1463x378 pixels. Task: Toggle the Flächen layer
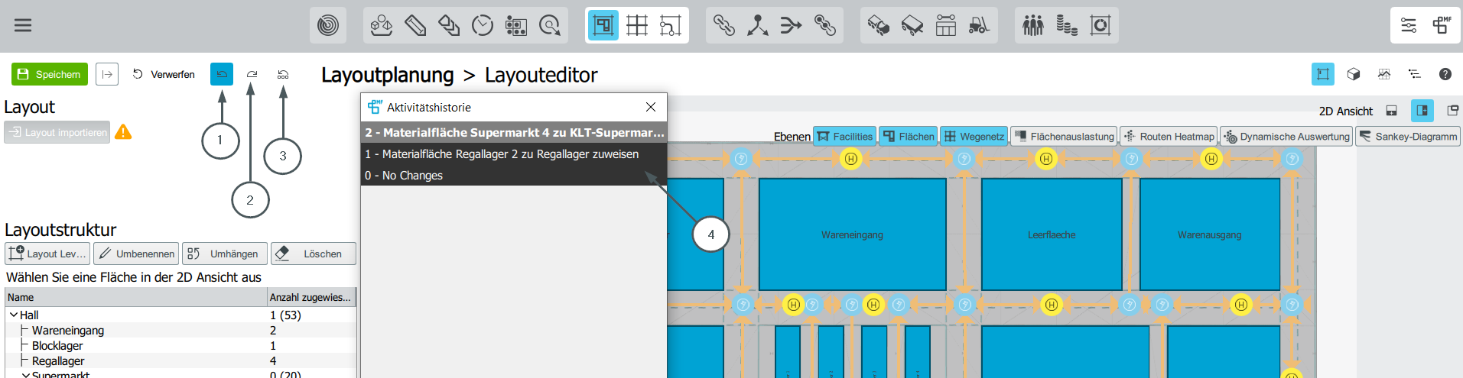pyautogui.click(x=908, y=137)
